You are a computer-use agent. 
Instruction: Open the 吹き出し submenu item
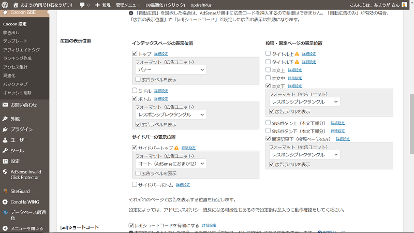click(x=12, y=33)
